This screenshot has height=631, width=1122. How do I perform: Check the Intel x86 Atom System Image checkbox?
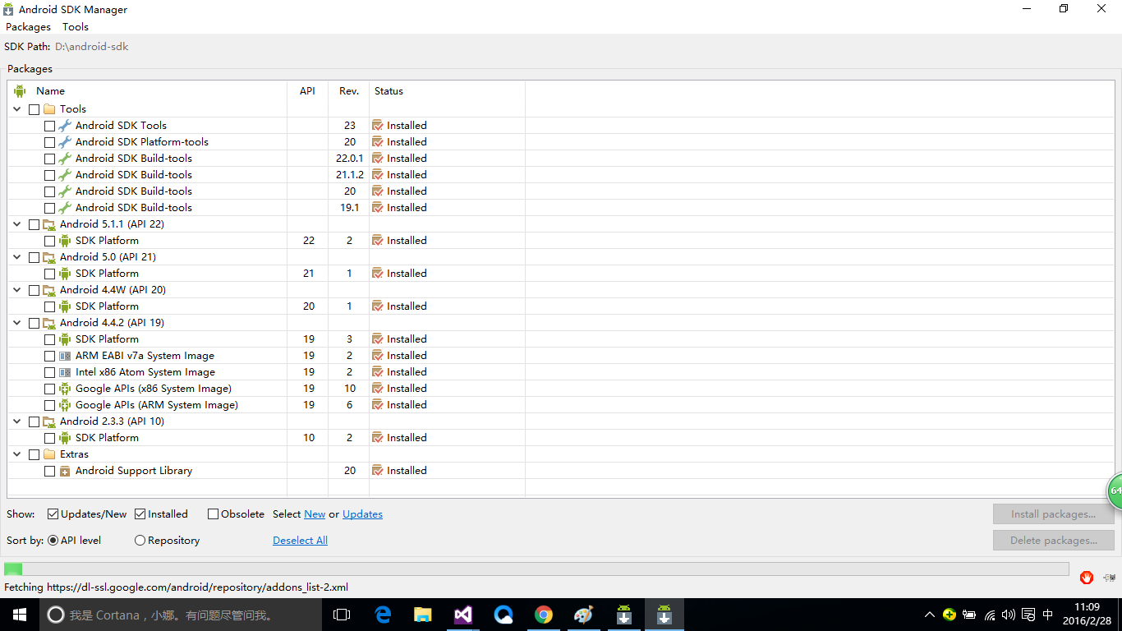(50, 372)
